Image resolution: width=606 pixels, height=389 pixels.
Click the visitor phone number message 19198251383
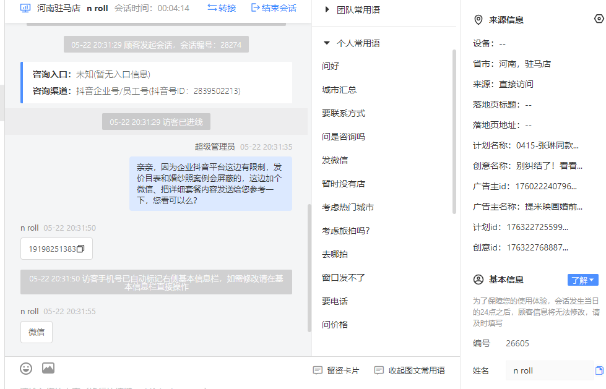tap(56, 249)
